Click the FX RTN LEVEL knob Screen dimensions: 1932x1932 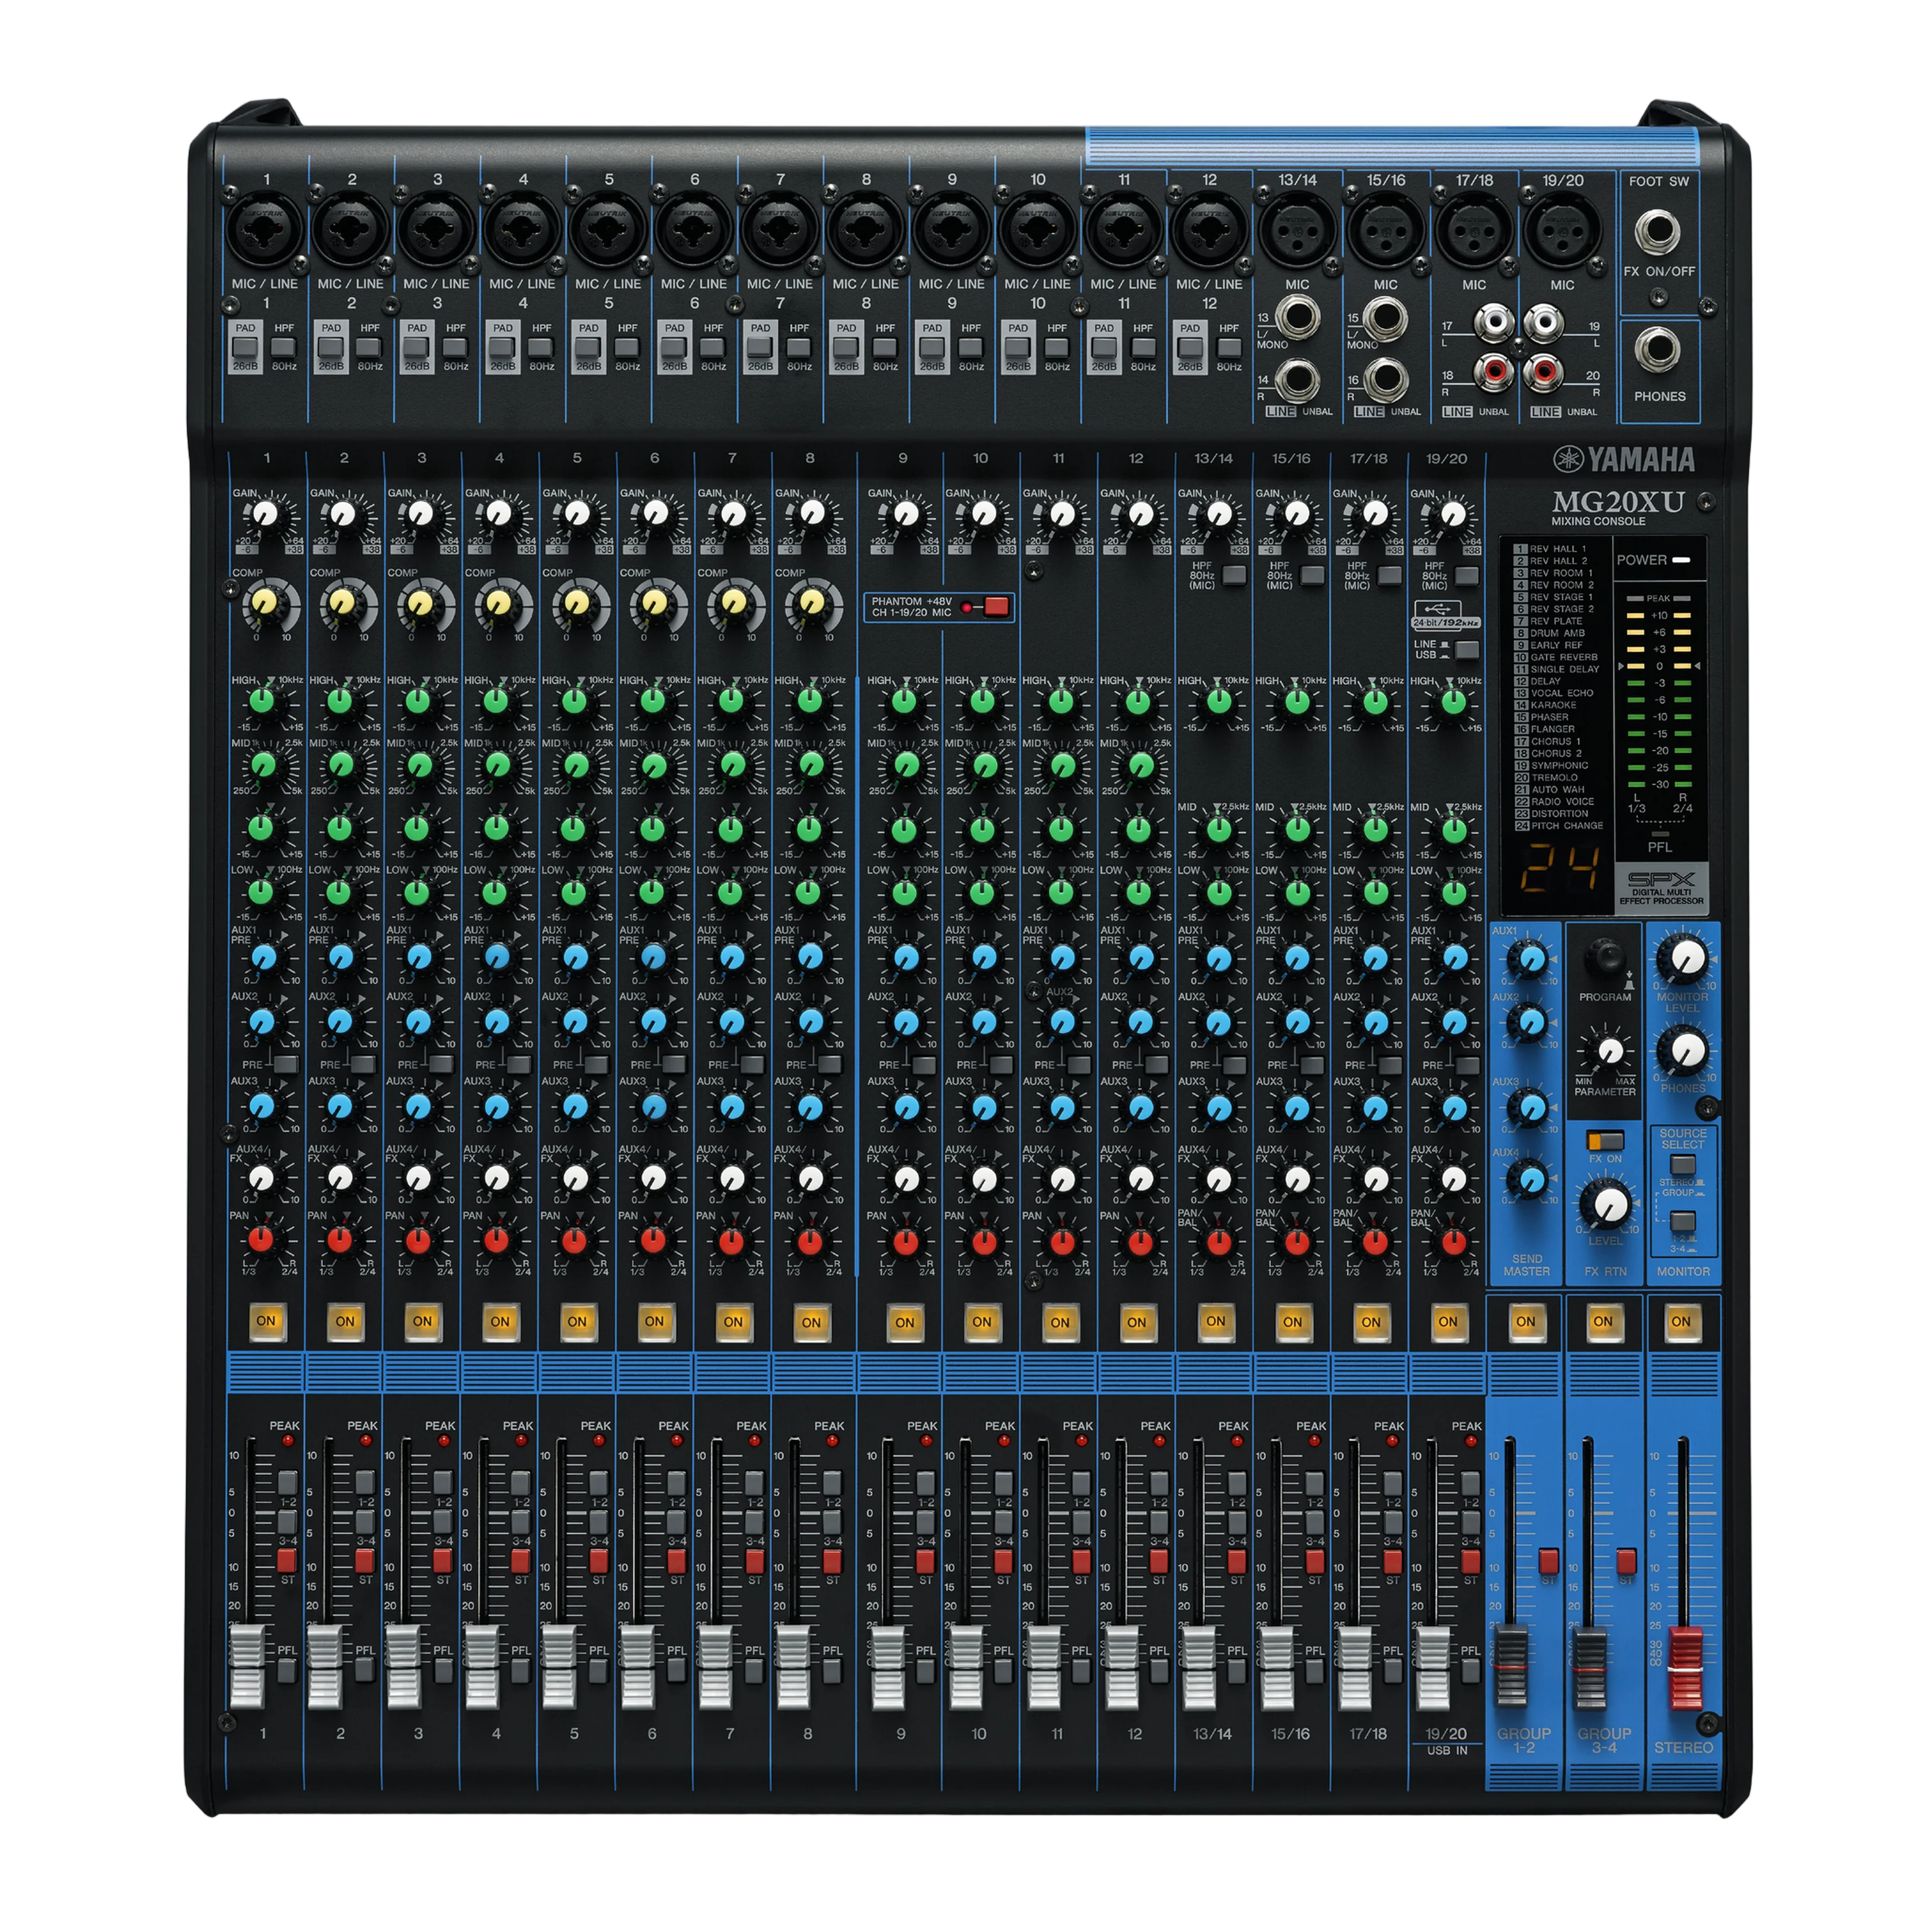(1609, 1205)
